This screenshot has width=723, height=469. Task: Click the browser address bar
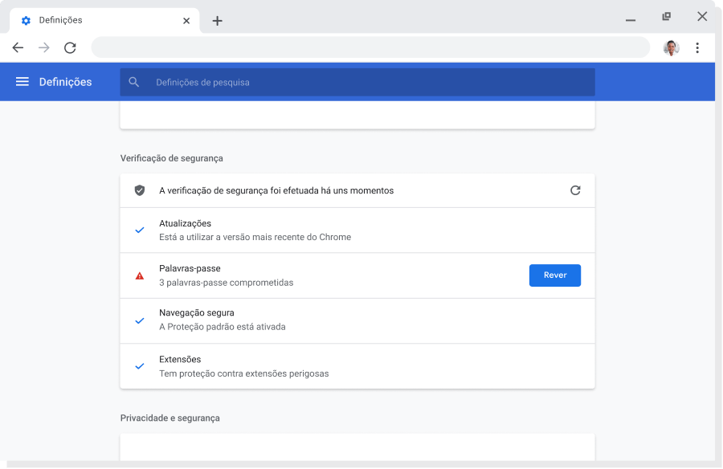(370, 48)
